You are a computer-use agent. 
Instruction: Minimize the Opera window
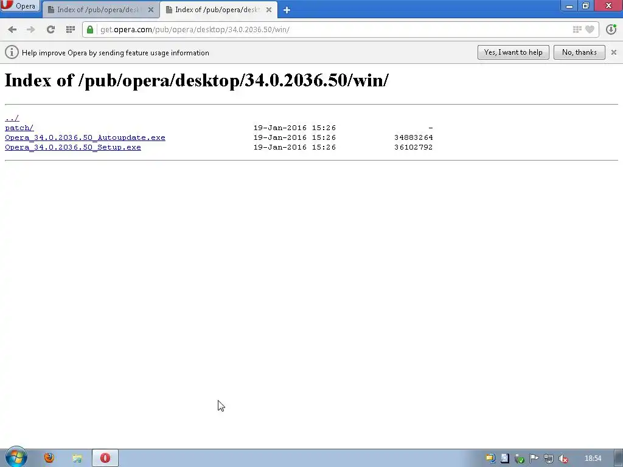(x=569, y=5)
